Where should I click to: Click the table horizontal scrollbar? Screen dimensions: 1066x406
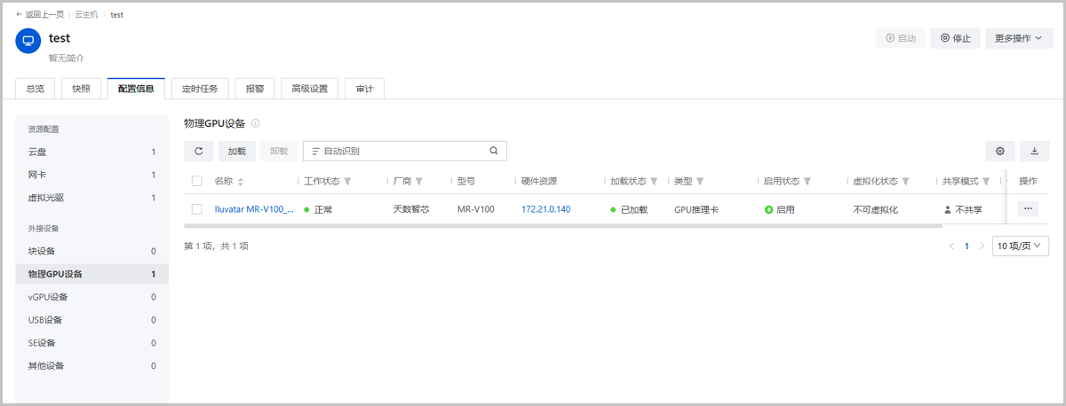click(533, 226)
